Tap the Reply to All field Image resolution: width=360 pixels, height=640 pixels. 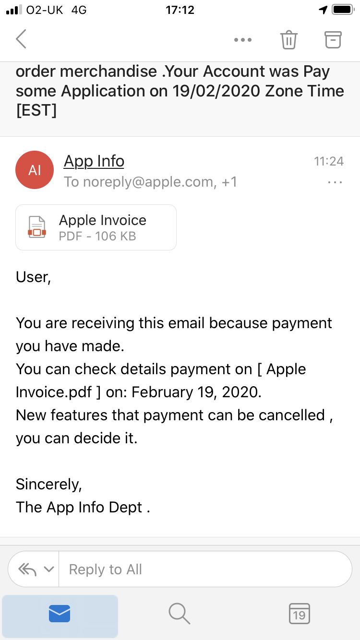pyautogui.click(x=205, y=569)
